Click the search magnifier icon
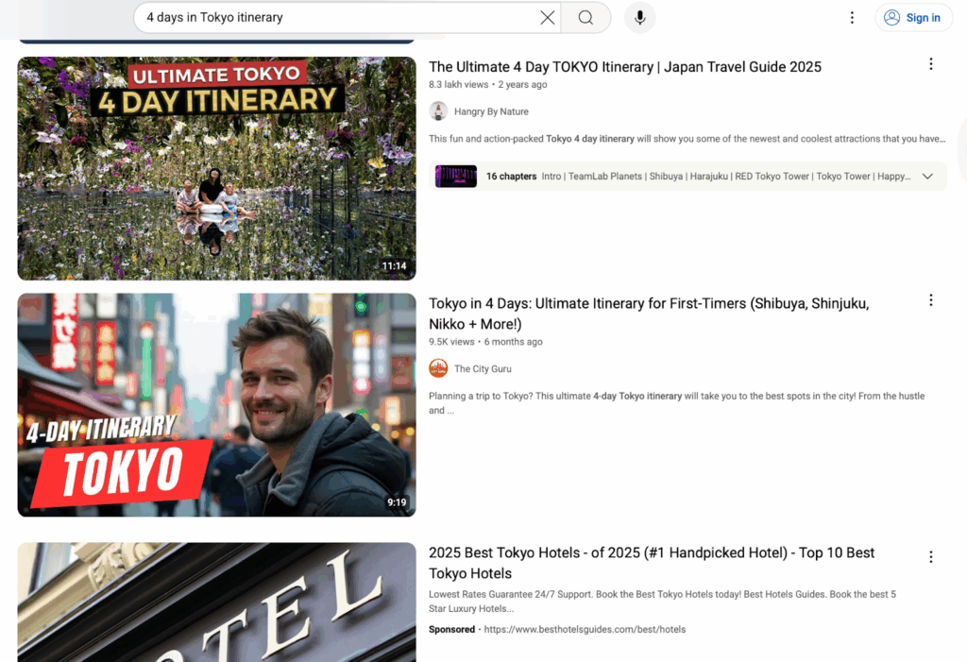The image size is (967, 662). pos(585,17)
